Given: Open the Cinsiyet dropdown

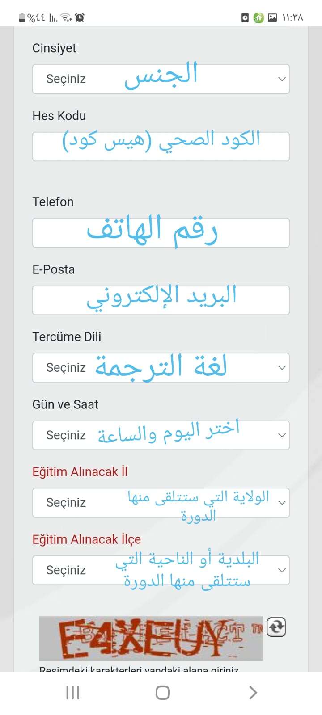Looking at the screenshot, I should (x=161, y=79).
